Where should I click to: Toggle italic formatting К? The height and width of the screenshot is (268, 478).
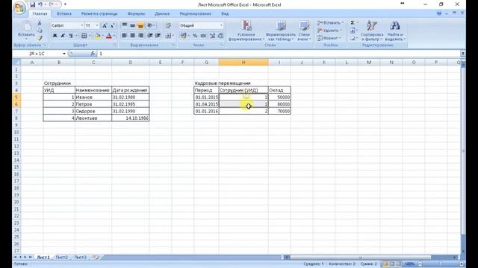pos(63,36)
